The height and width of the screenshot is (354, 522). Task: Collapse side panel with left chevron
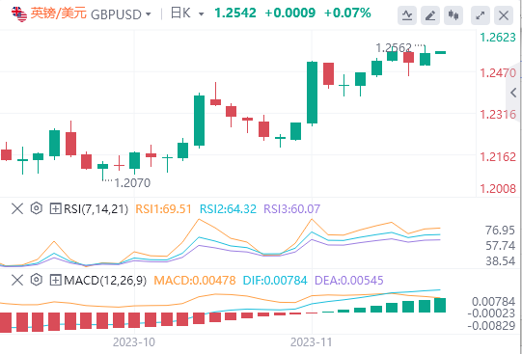coord(513,93)
